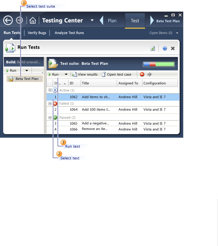The height and width of the screenshot is (246, 218).
Task: Click the test suite folder icon
Action: (53, 64)
